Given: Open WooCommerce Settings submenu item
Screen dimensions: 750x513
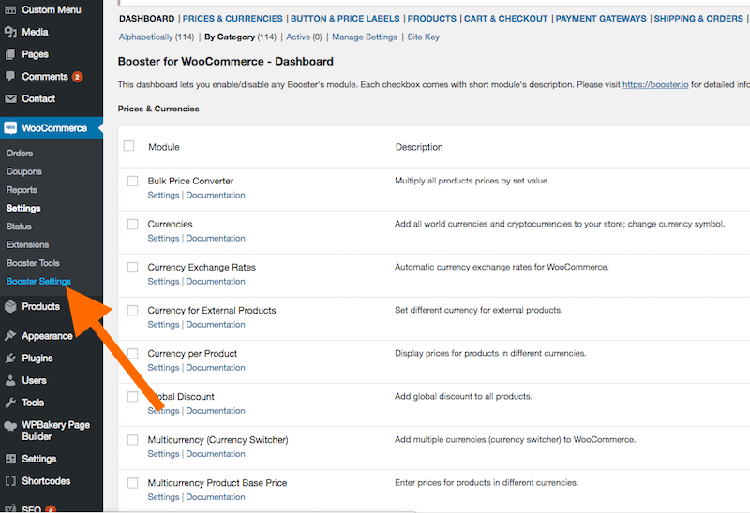Looking at the screenshot, I should (x=23, y=208).
